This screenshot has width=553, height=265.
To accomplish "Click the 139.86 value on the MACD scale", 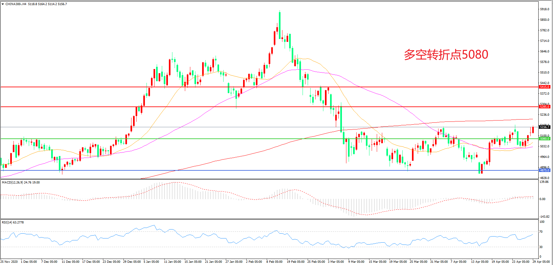I will pyautogui.click(x=544, y=182).
